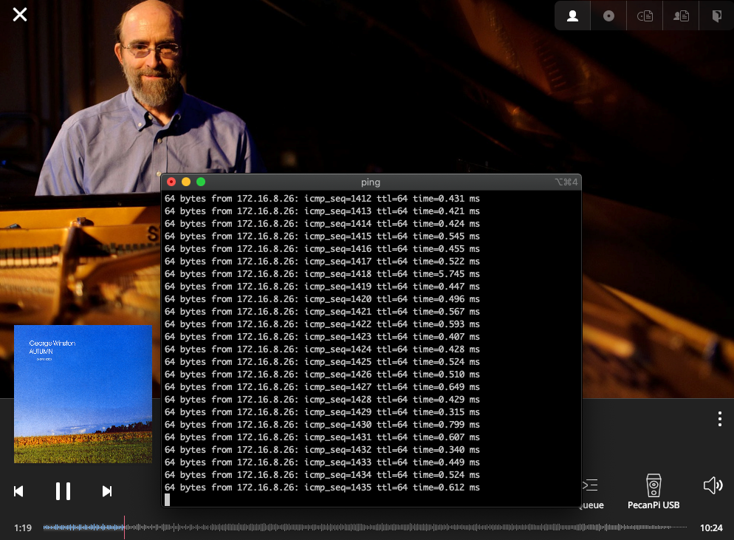Screen dimensions: 734x540
Task: Skip to the previous track
Action: point(18,491)
